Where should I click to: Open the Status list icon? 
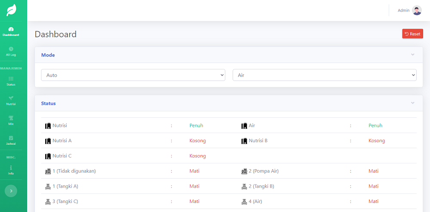[11, 79]
